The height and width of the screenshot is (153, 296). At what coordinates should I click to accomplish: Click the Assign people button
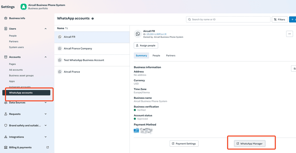click(x=146, y=45)
